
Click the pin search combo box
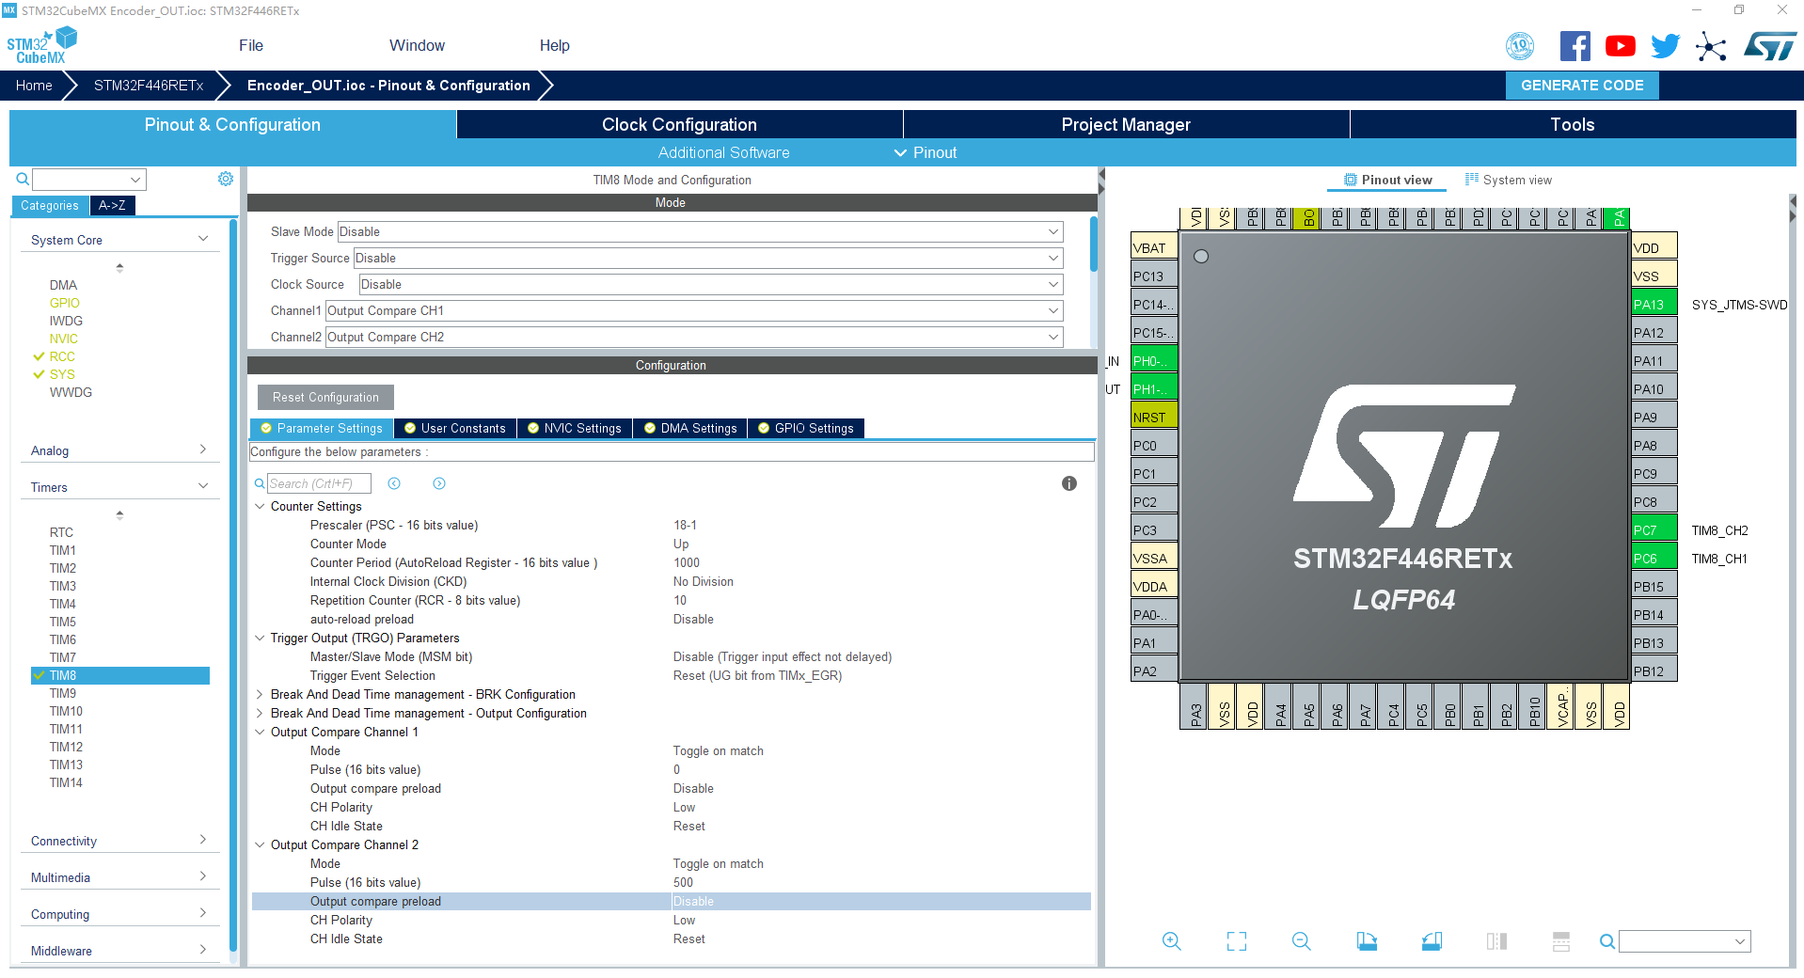click(1685, 941)
